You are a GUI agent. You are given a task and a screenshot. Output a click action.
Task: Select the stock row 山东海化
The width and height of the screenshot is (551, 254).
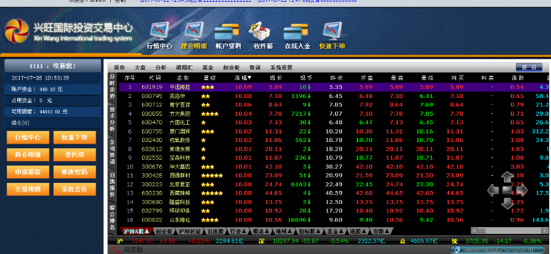click(x=335, y=220)
